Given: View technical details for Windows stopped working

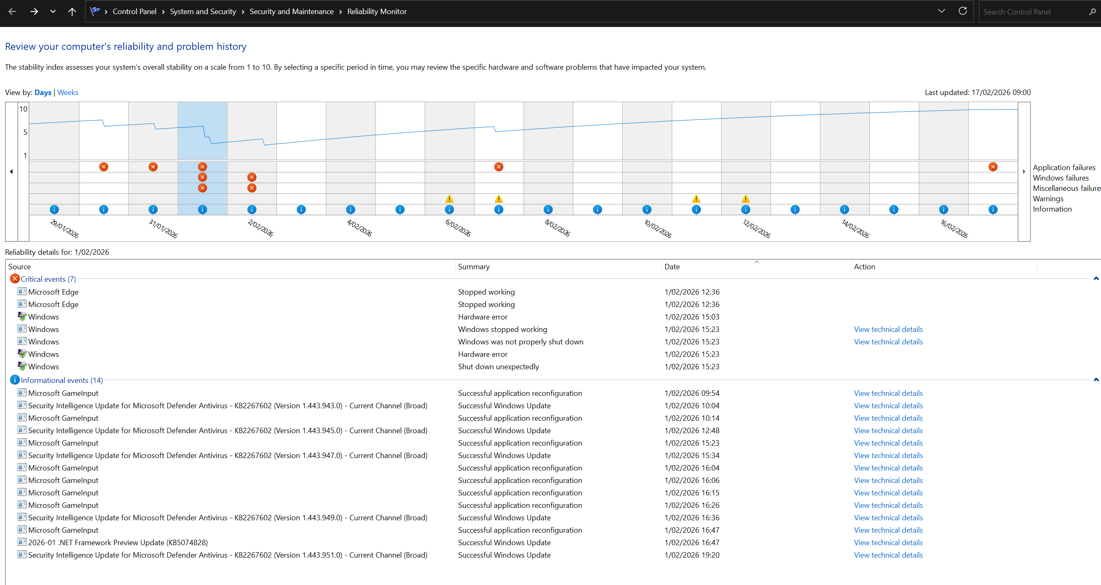Looking at the screenshot, I should click(888, 329).
